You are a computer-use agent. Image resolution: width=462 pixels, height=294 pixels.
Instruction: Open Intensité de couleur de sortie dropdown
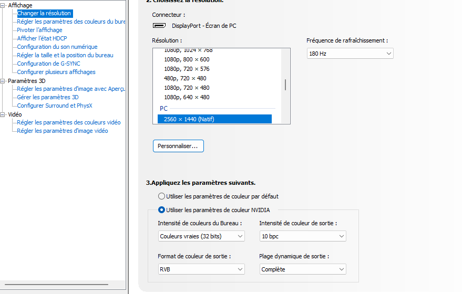[303, 236]
